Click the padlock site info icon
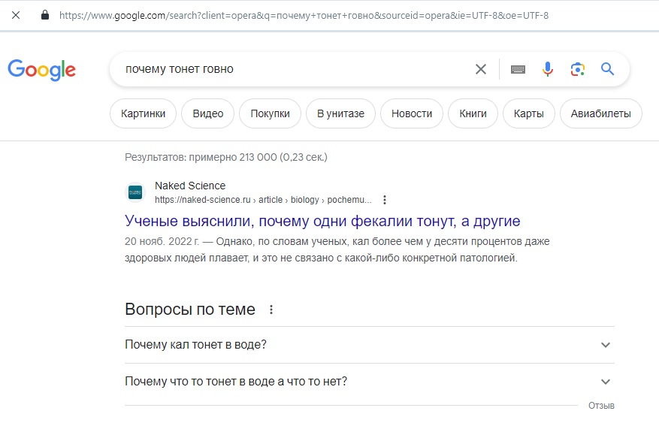Screen dimensions: 659x429 [45, 16]
